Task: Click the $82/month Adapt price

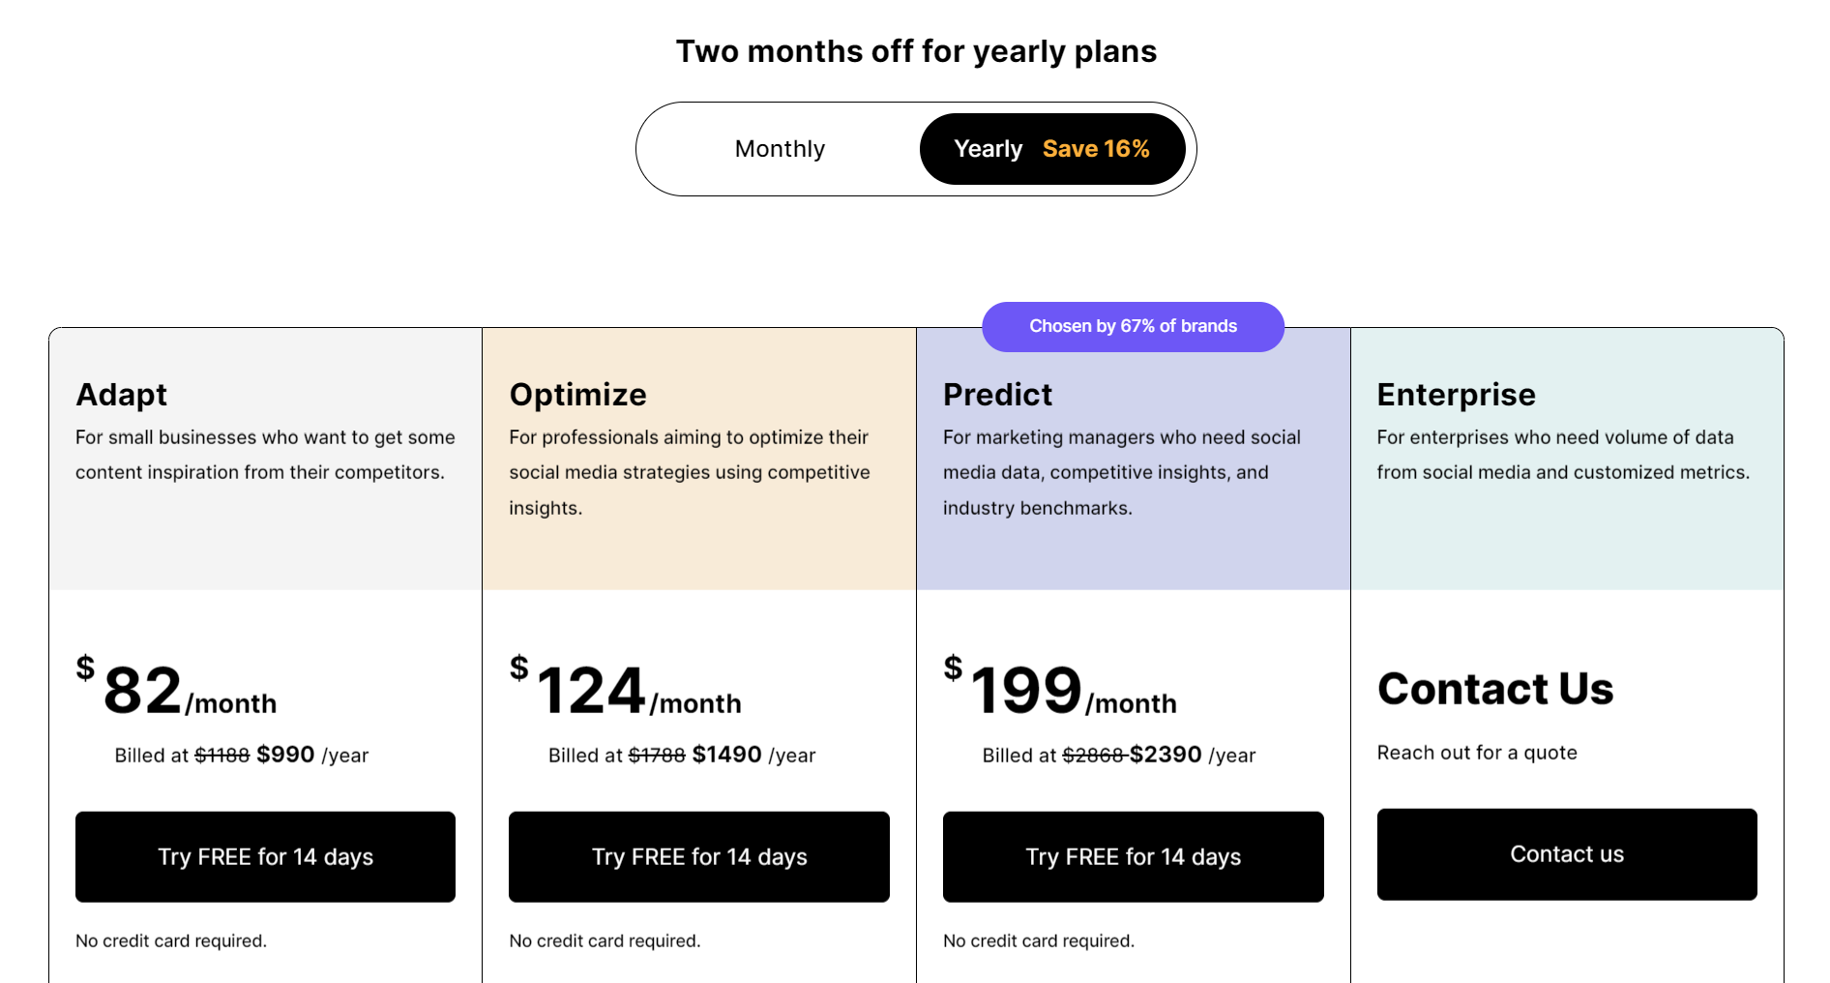Action: tap(177, 691)
